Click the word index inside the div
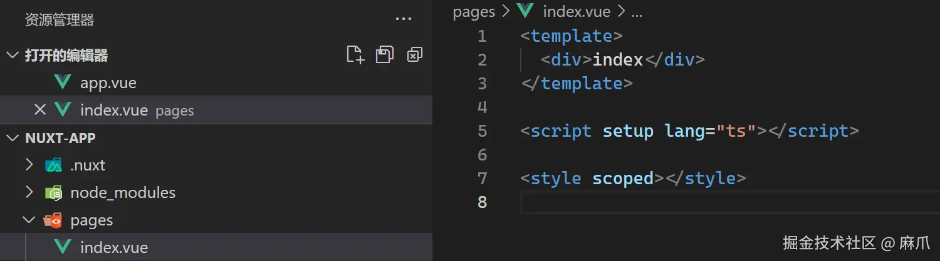 (x=618, y=60)
